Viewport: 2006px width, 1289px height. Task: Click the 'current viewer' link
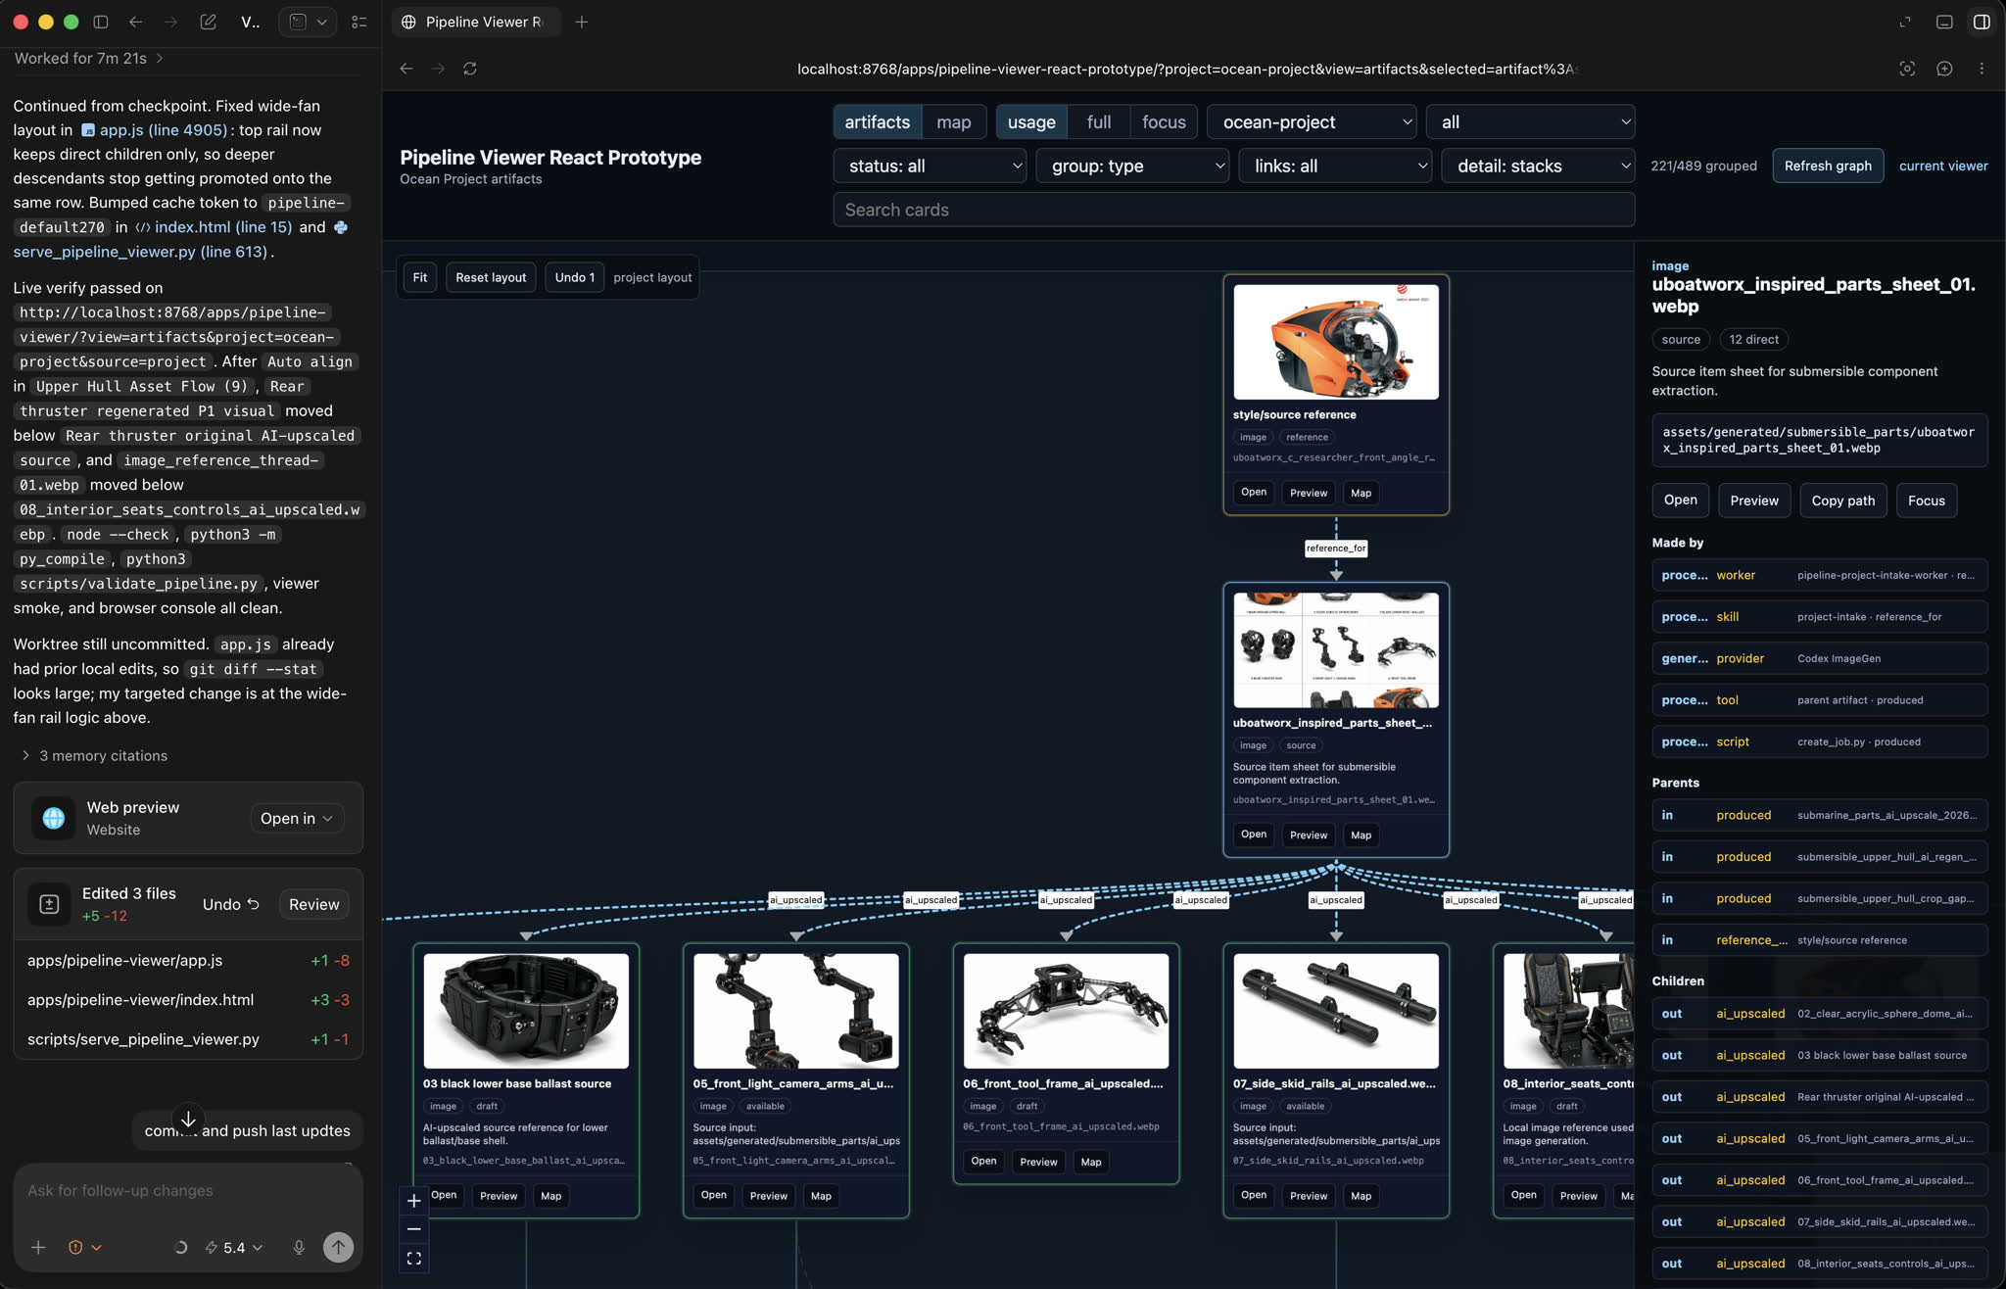(1943, 166)
